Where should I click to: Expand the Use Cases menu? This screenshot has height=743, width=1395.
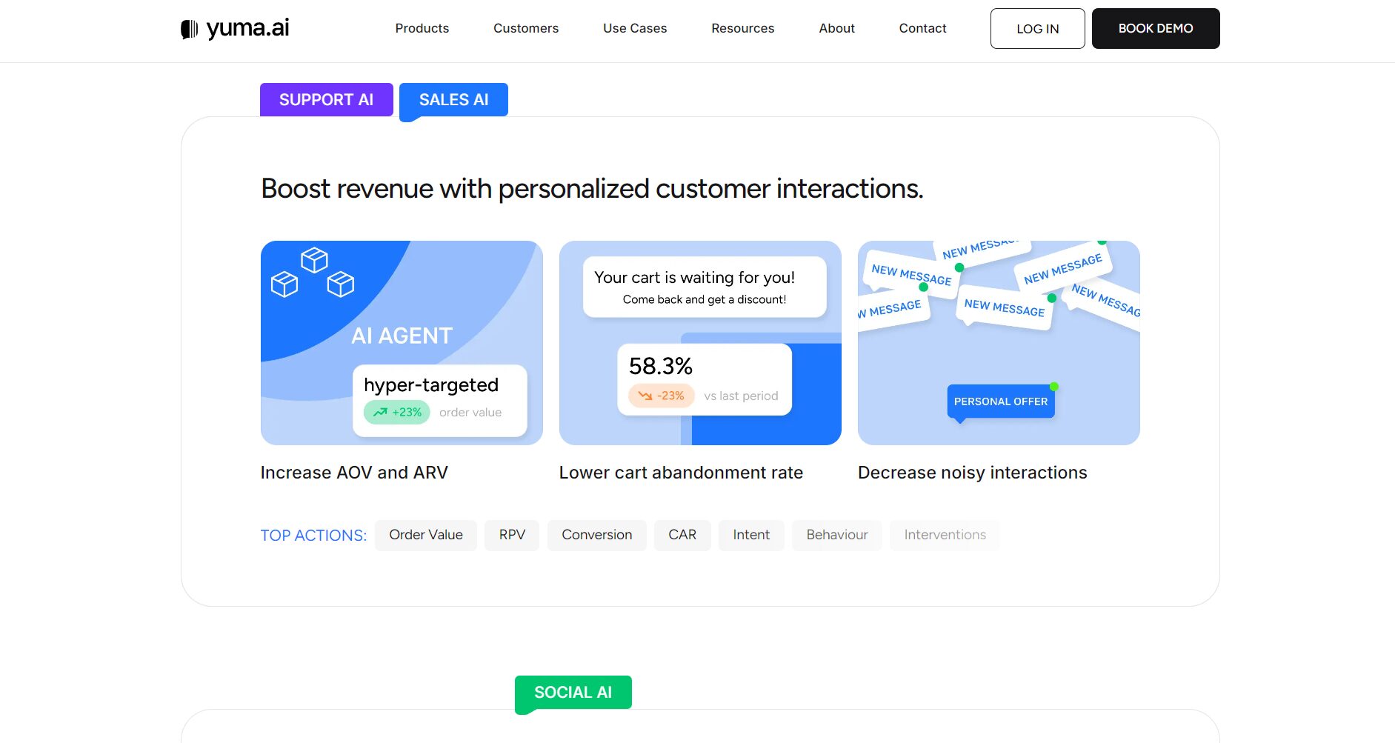pyautogui.click(x=634, y=28)
